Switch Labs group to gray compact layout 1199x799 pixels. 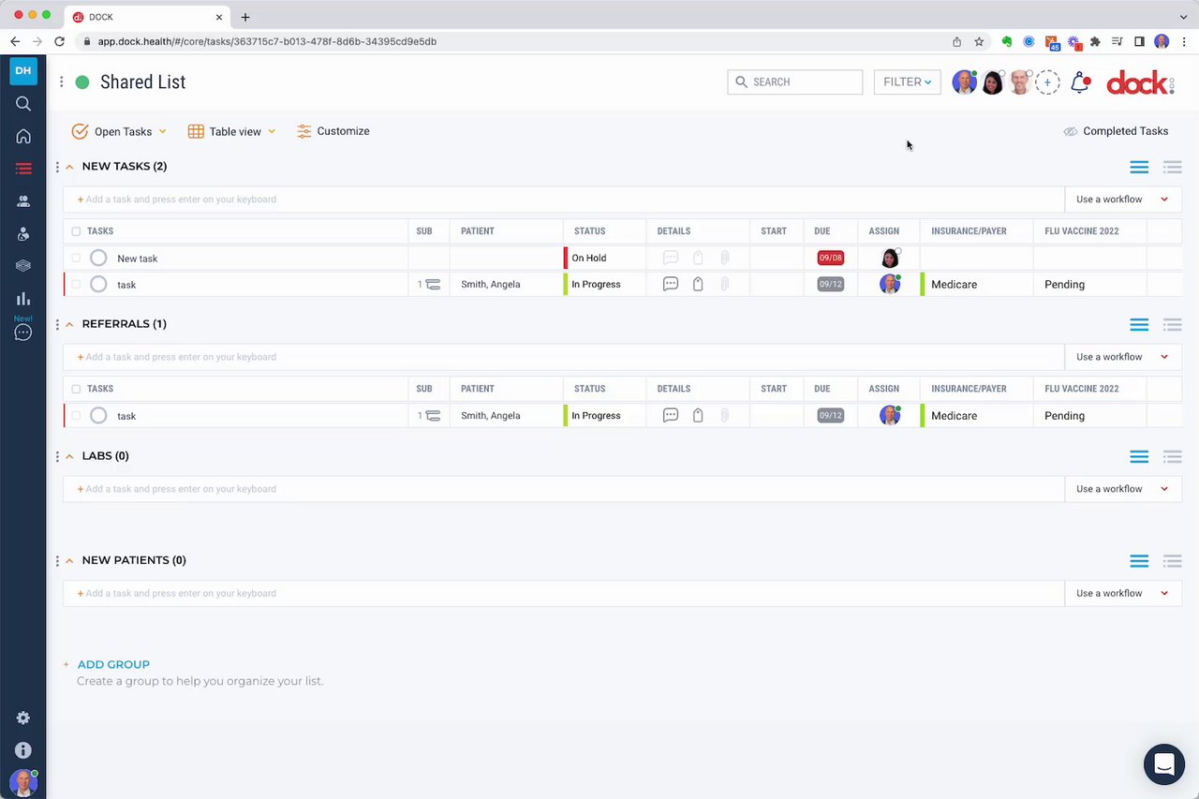click(x=1172, y=456)
